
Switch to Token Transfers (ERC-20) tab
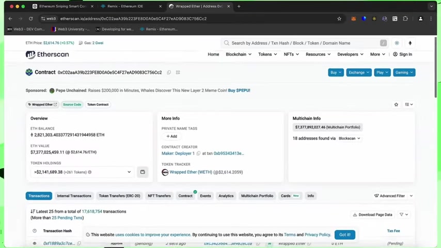pyautogui.click(x=119, y=196)
